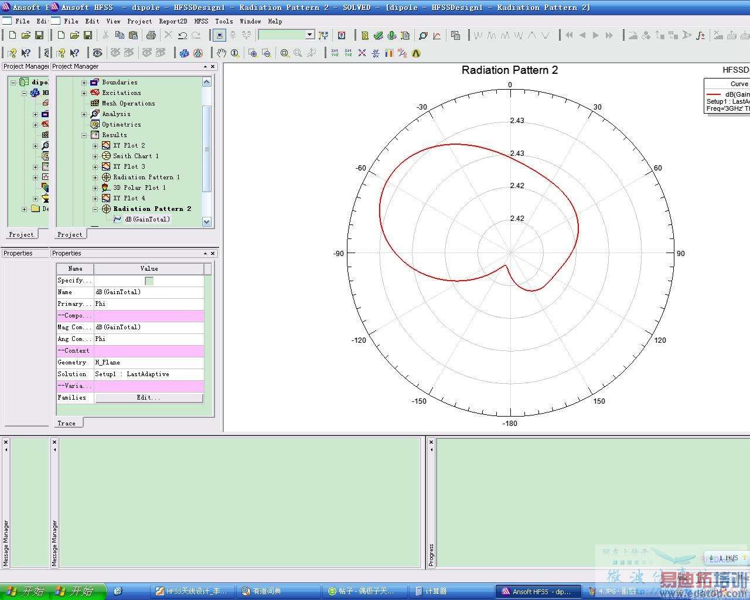The height and width of the screenshot is (600, 750).
Task: Click the Fit All zoom icon
Action: coord(285,53)
